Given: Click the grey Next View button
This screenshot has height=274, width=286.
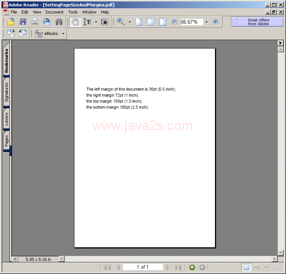Looking at the screenshot, I should point(202,267).
